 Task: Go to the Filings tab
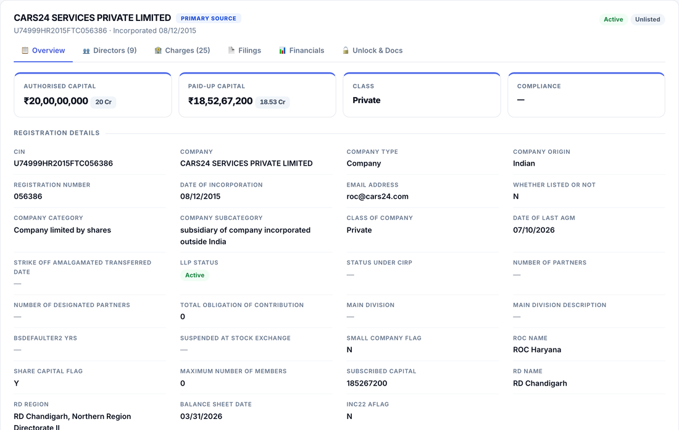click(x=244, y=51)
